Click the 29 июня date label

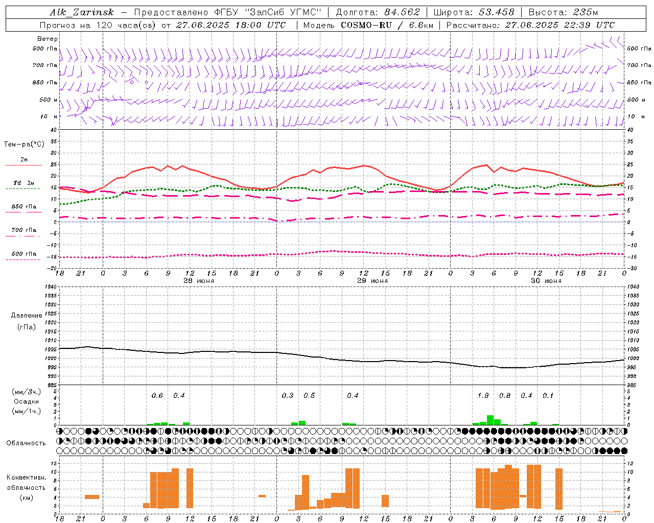click(372, 281)
